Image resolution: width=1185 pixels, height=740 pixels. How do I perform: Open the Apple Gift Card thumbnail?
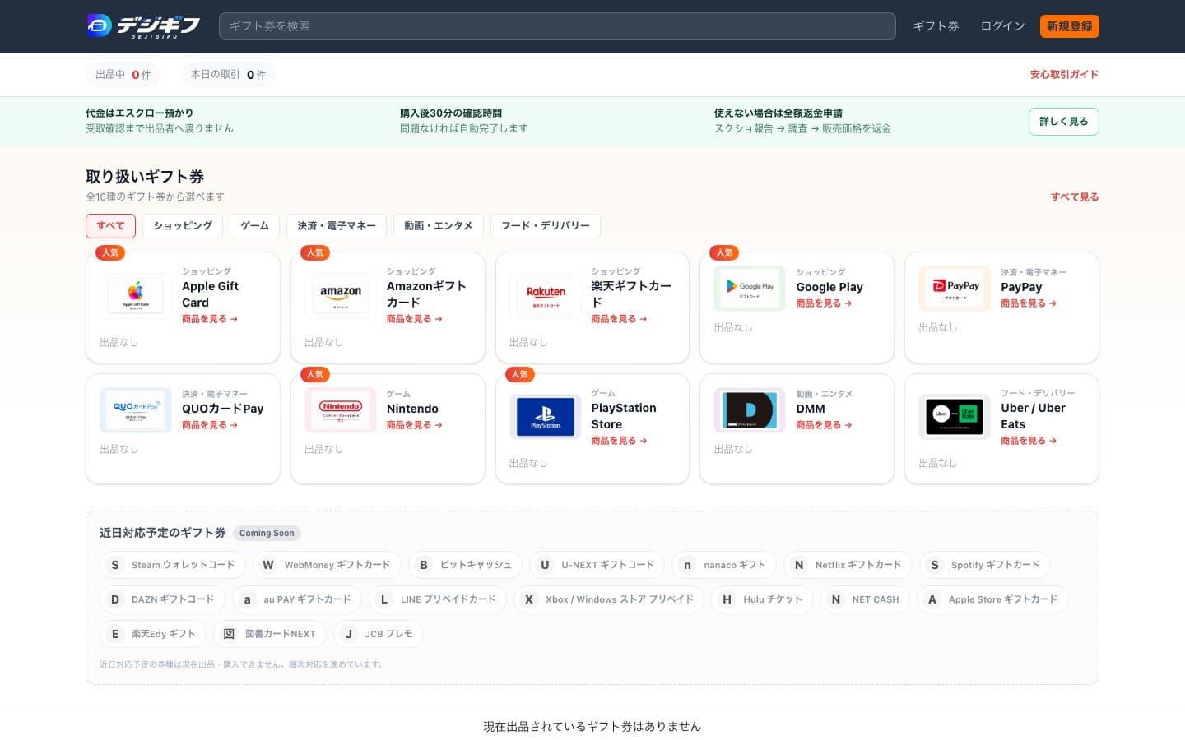tap(136, 295)
